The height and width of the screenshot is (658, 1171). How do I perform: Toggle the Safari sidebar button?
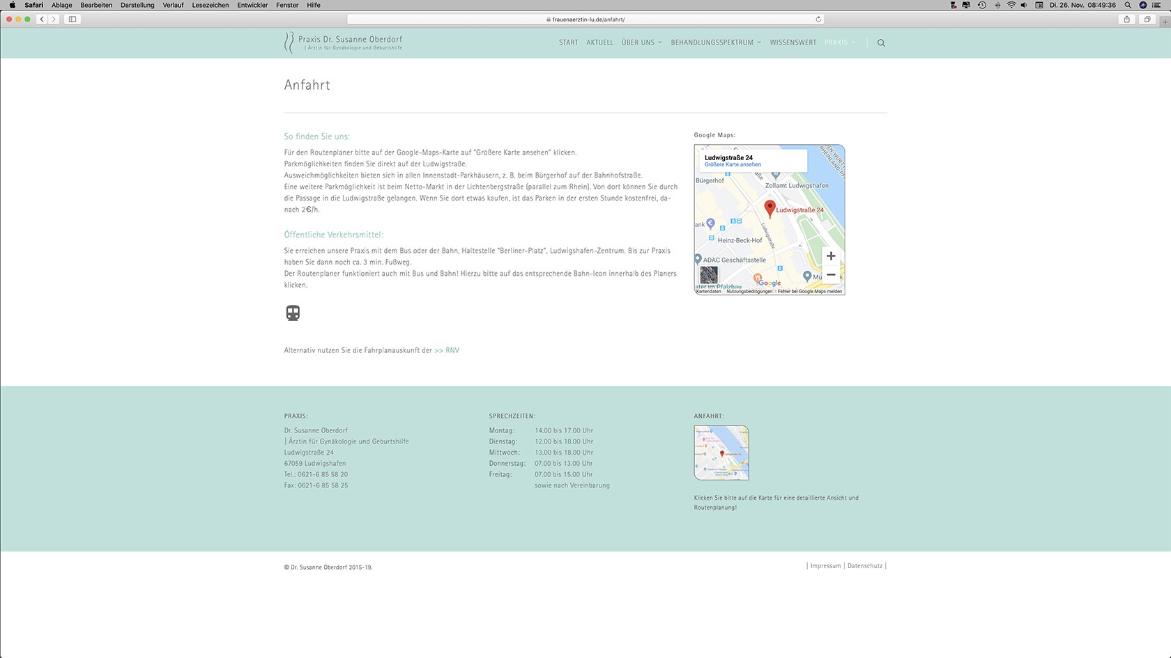[x=72, y=19]
